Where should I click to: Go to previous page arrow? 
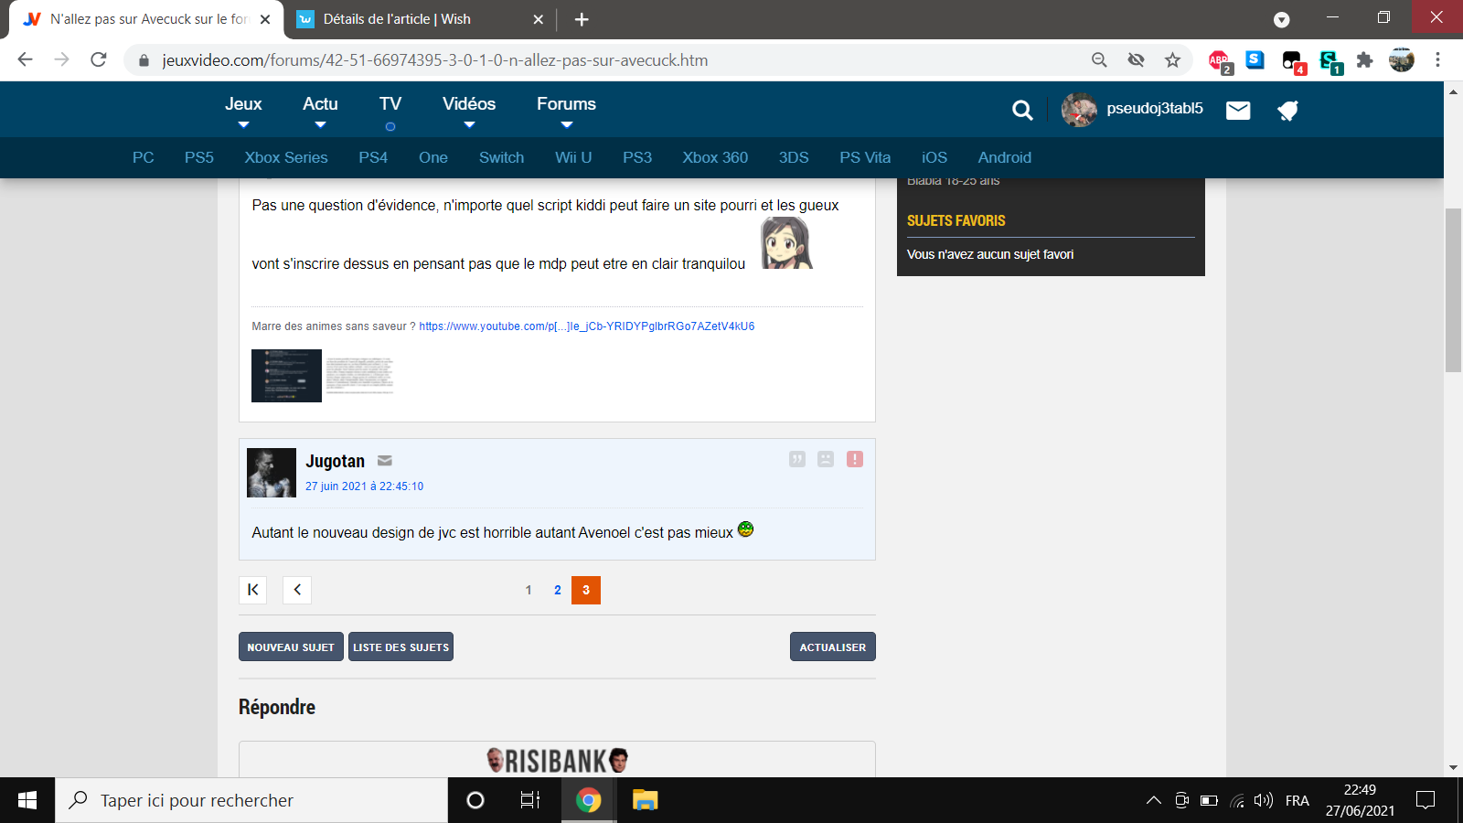pyautogui.click(x=297, y=590)
